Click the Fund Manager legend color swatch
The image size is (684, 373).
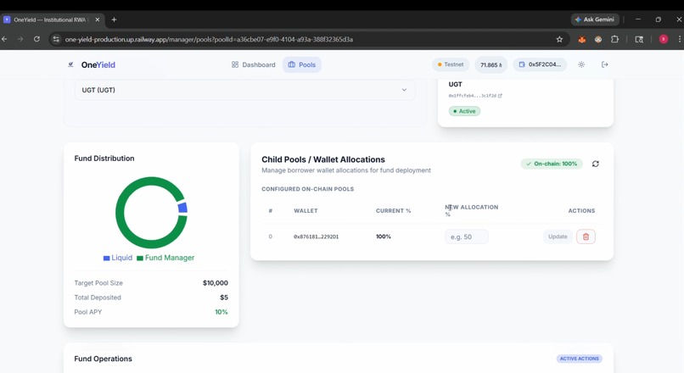[x=140, y=258]
